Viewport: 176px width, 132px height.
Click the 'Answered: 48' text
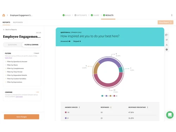[65, 41]
